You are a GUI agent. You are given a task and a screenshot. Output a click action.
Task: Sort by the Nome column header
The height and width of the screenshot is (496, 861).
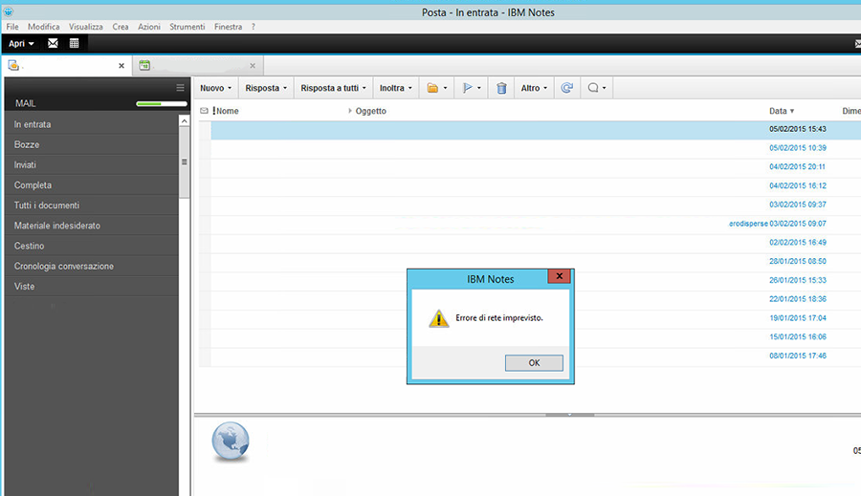[x=228, y=111]
